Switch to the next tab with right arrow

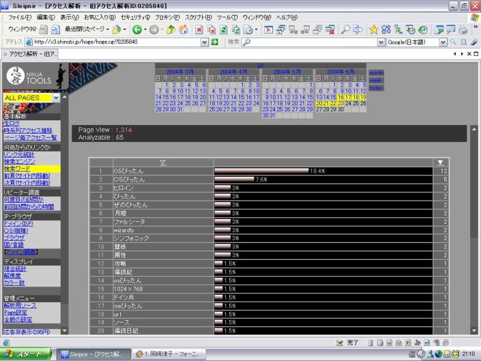point(462,54)
